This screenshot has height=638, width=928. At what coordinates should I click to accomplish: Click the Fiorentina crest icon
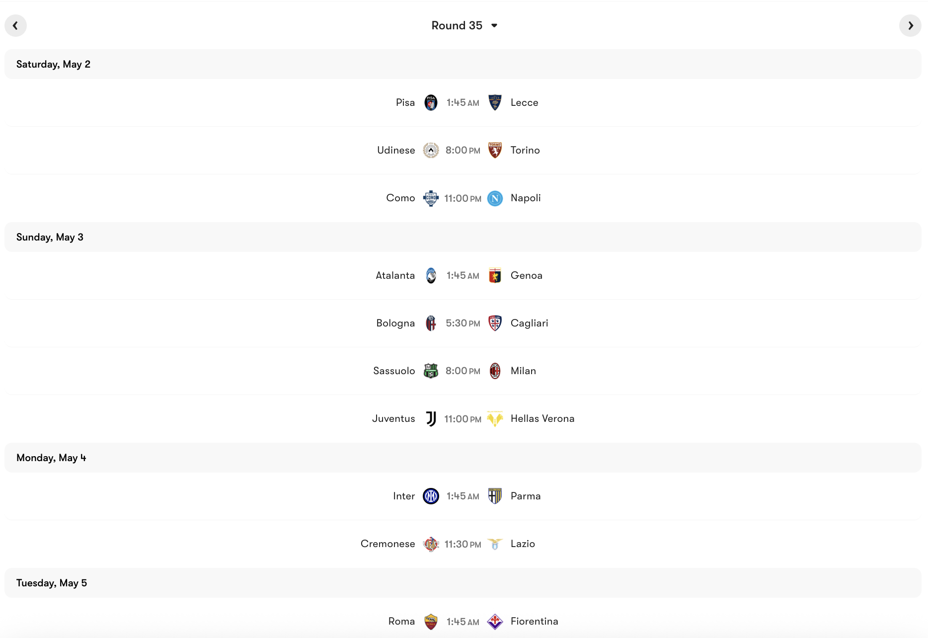click(495, 621)
